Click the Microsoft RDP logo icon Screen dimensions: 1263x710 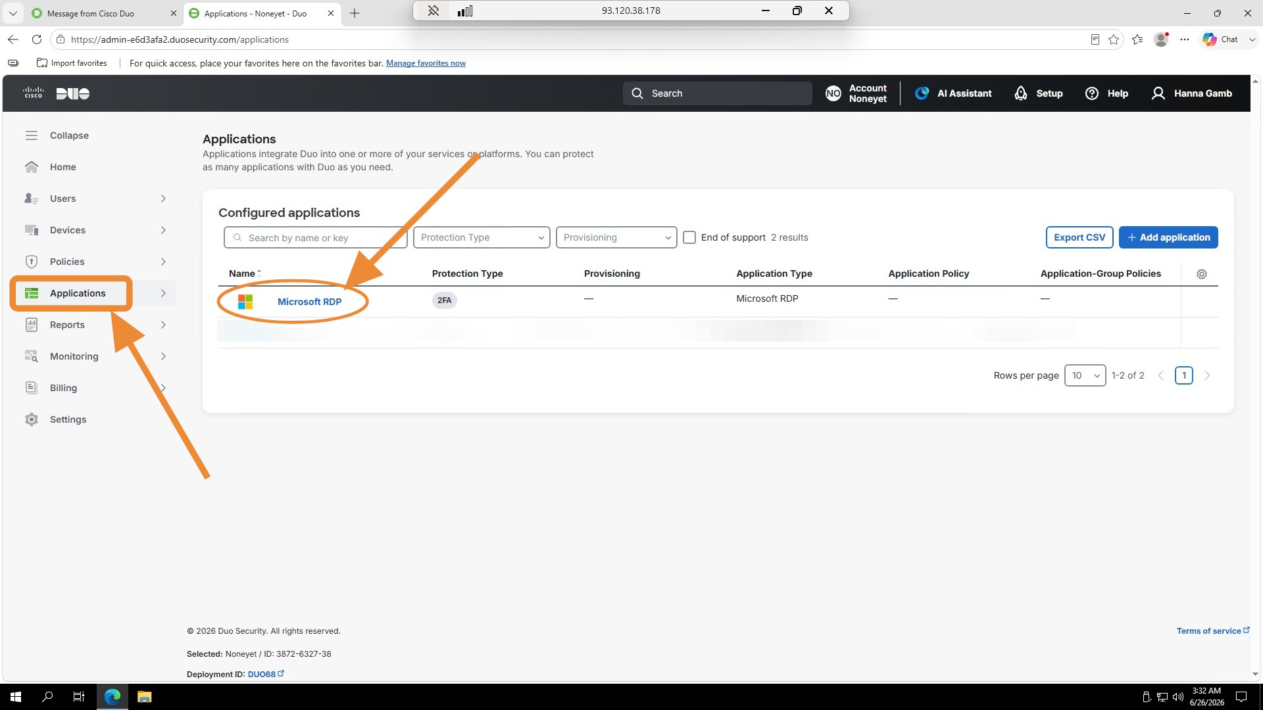(245, 302)
